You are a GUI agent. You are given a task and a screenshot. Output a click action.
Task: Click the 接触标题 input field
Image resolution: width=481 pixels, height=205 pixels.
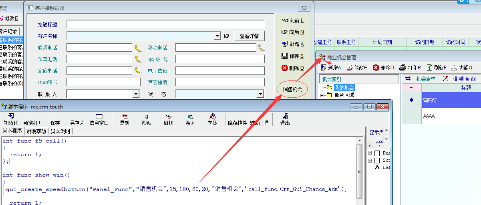[165, 24]
